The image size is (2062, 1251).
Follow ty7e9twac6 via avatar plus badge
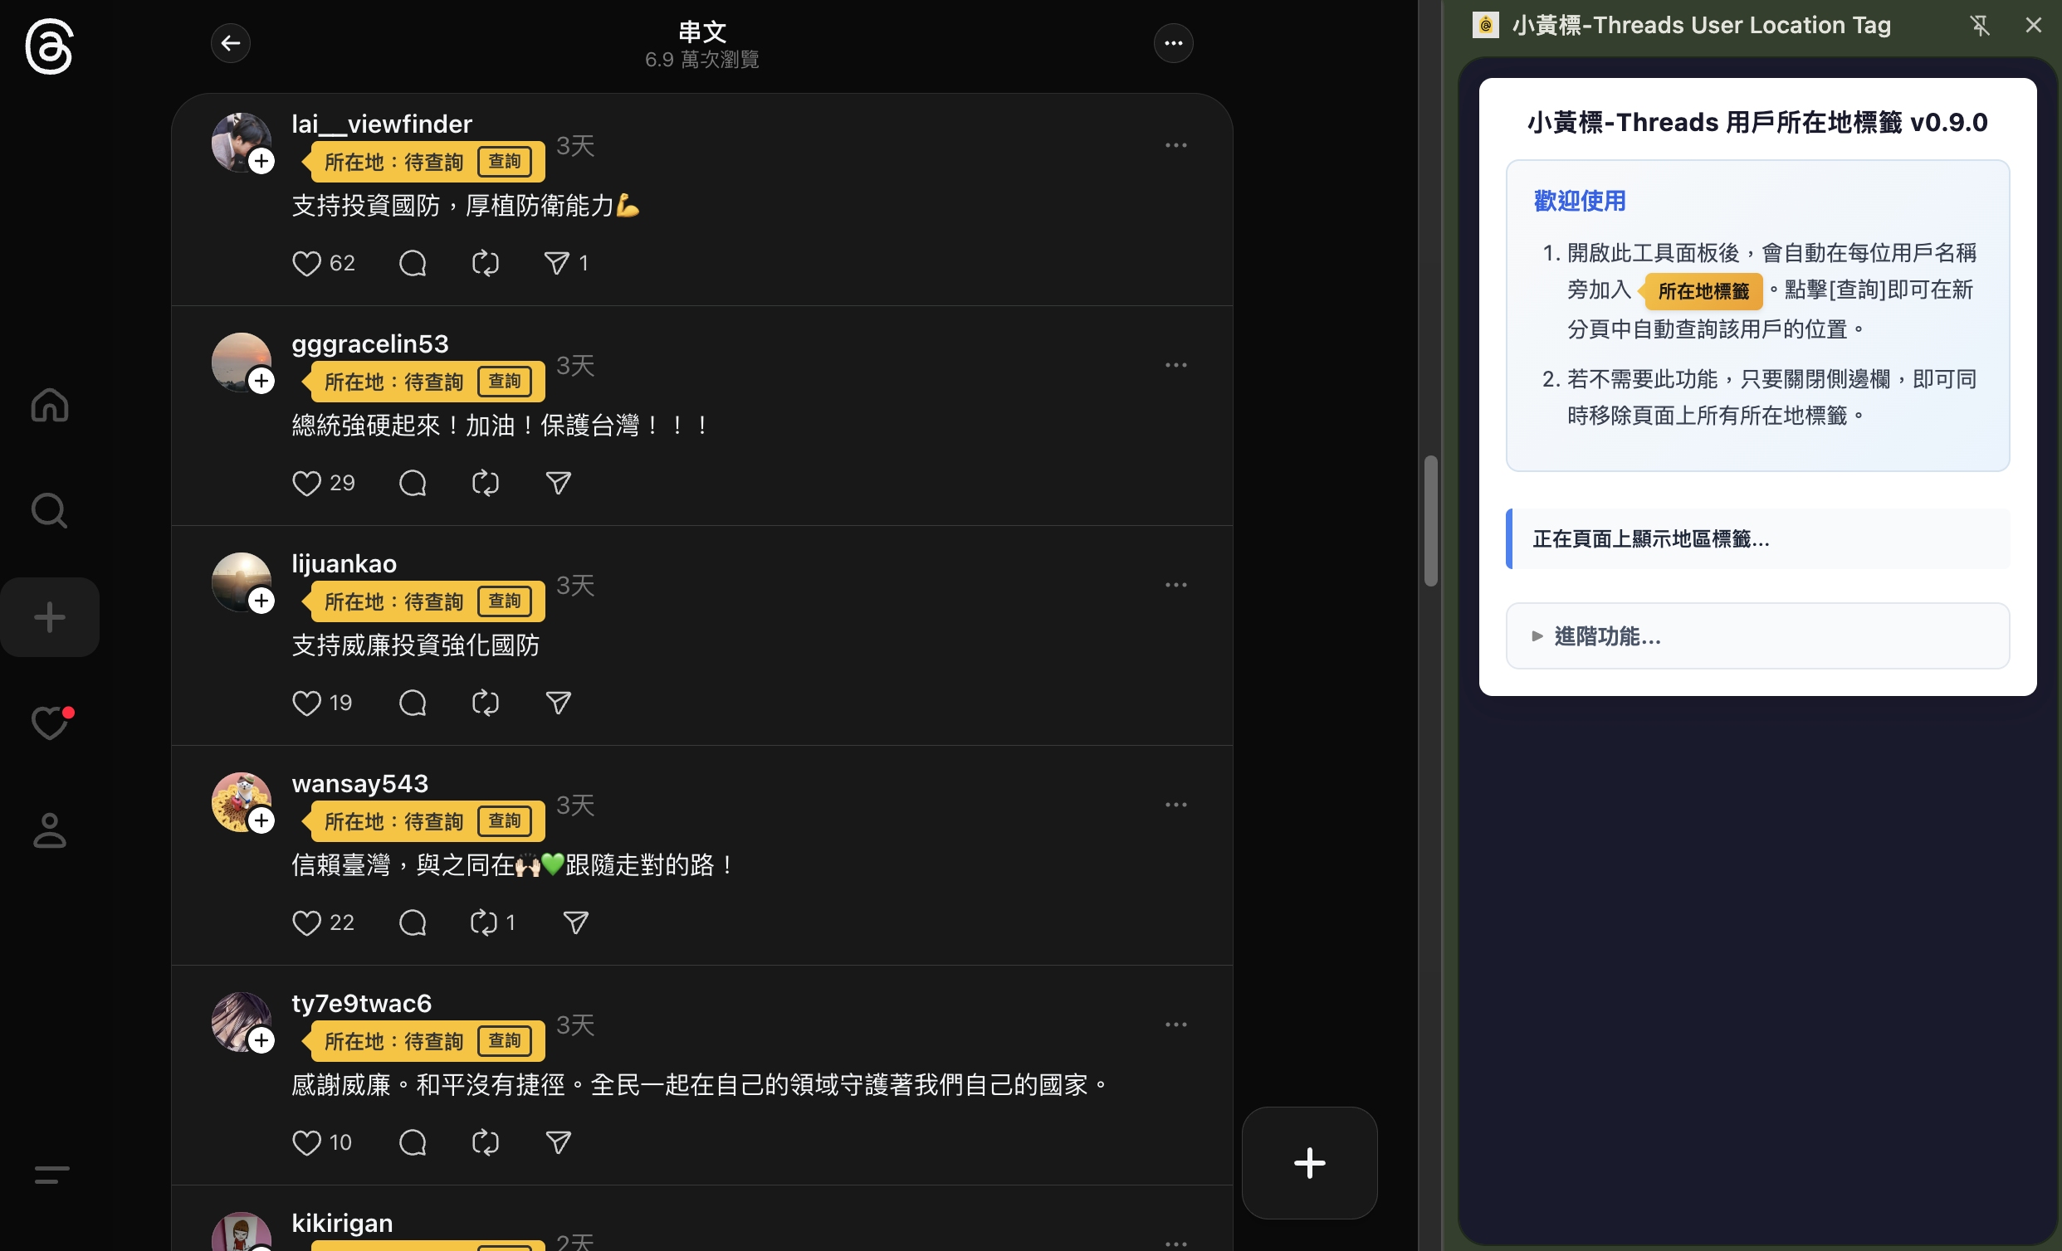tap(262, 1040)
